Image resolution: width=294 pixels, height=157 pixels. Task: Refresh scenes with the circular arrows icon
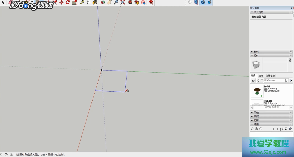click(252, 129)
